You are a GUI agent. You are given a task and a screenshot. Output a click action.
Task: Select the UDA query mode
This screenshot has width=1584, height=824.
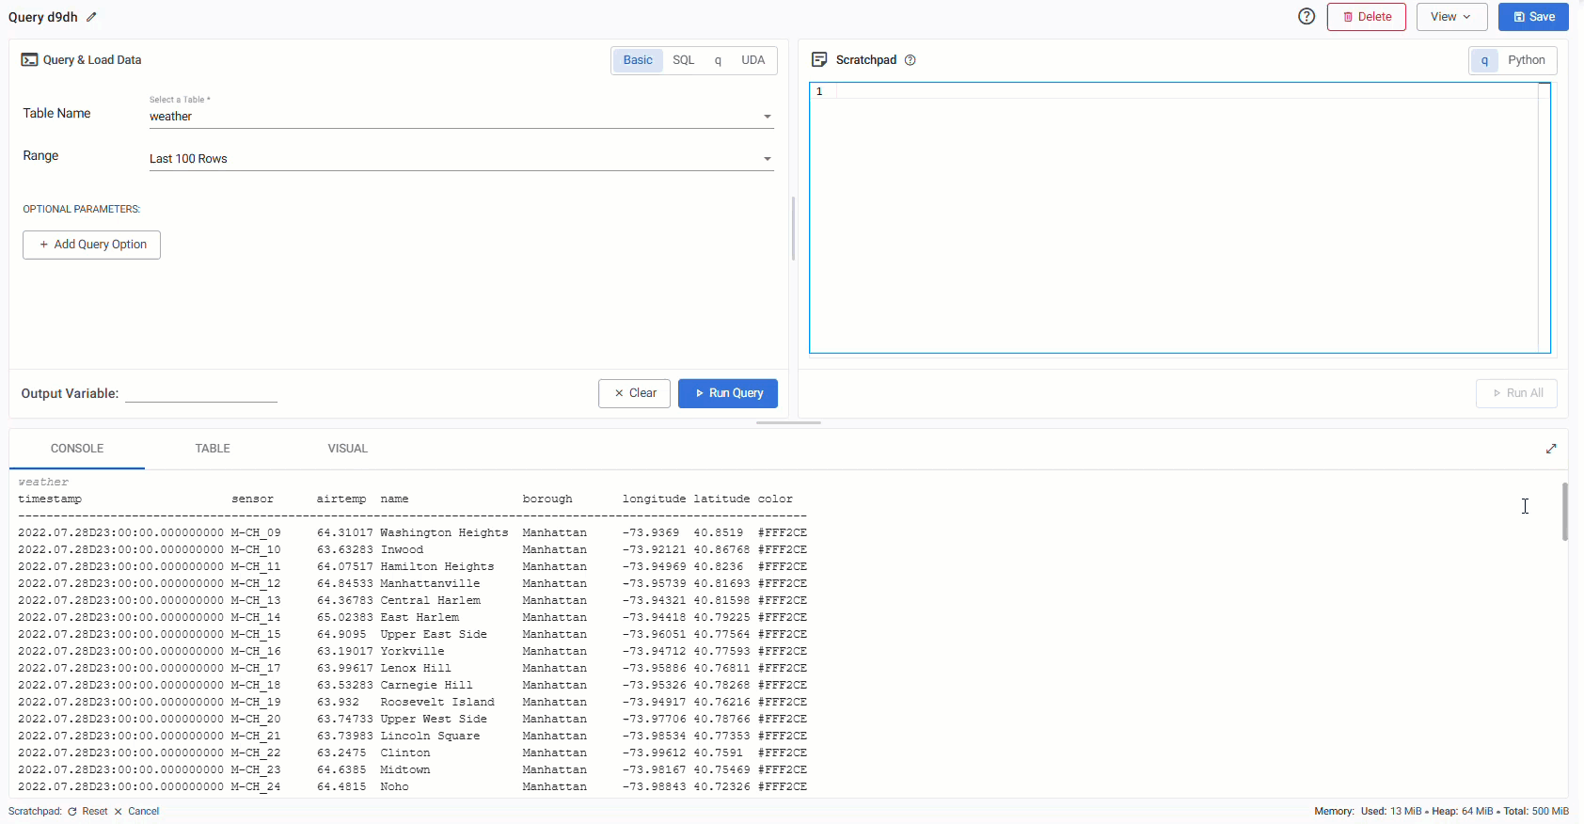(x=752, y=60)
